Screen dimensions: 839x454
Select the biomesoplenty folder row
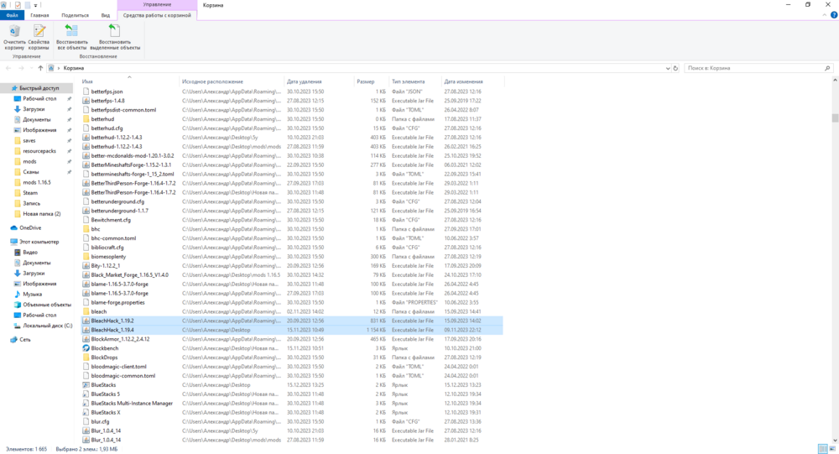(x=292, y=257)
